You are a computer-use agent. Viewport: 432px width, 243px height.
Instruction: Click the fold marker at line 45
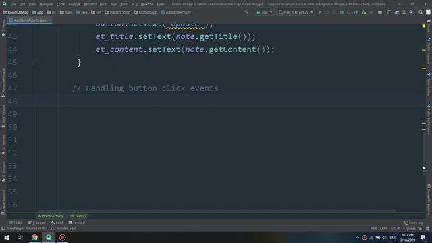click(36, 62)
